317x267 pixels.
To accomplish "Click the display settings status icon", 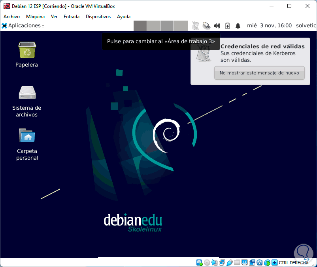I will (244, 263).
